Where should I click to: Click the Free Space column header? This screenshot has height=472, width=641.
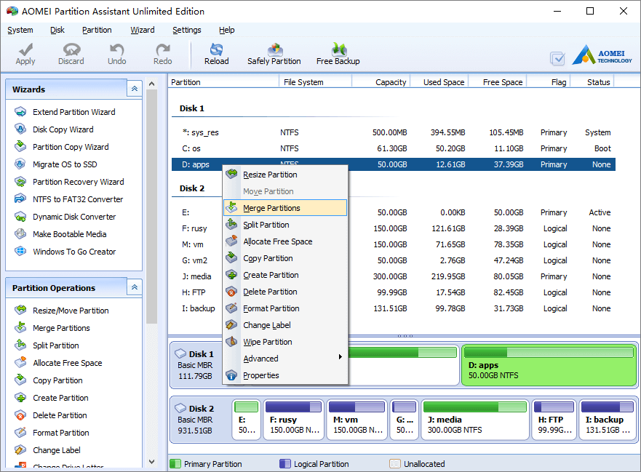(497, 82)
